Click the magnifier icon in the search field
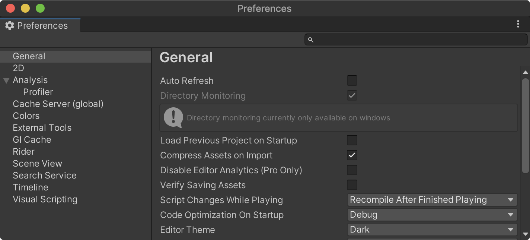This screenshot has width=530, height=240. [311, 40]
